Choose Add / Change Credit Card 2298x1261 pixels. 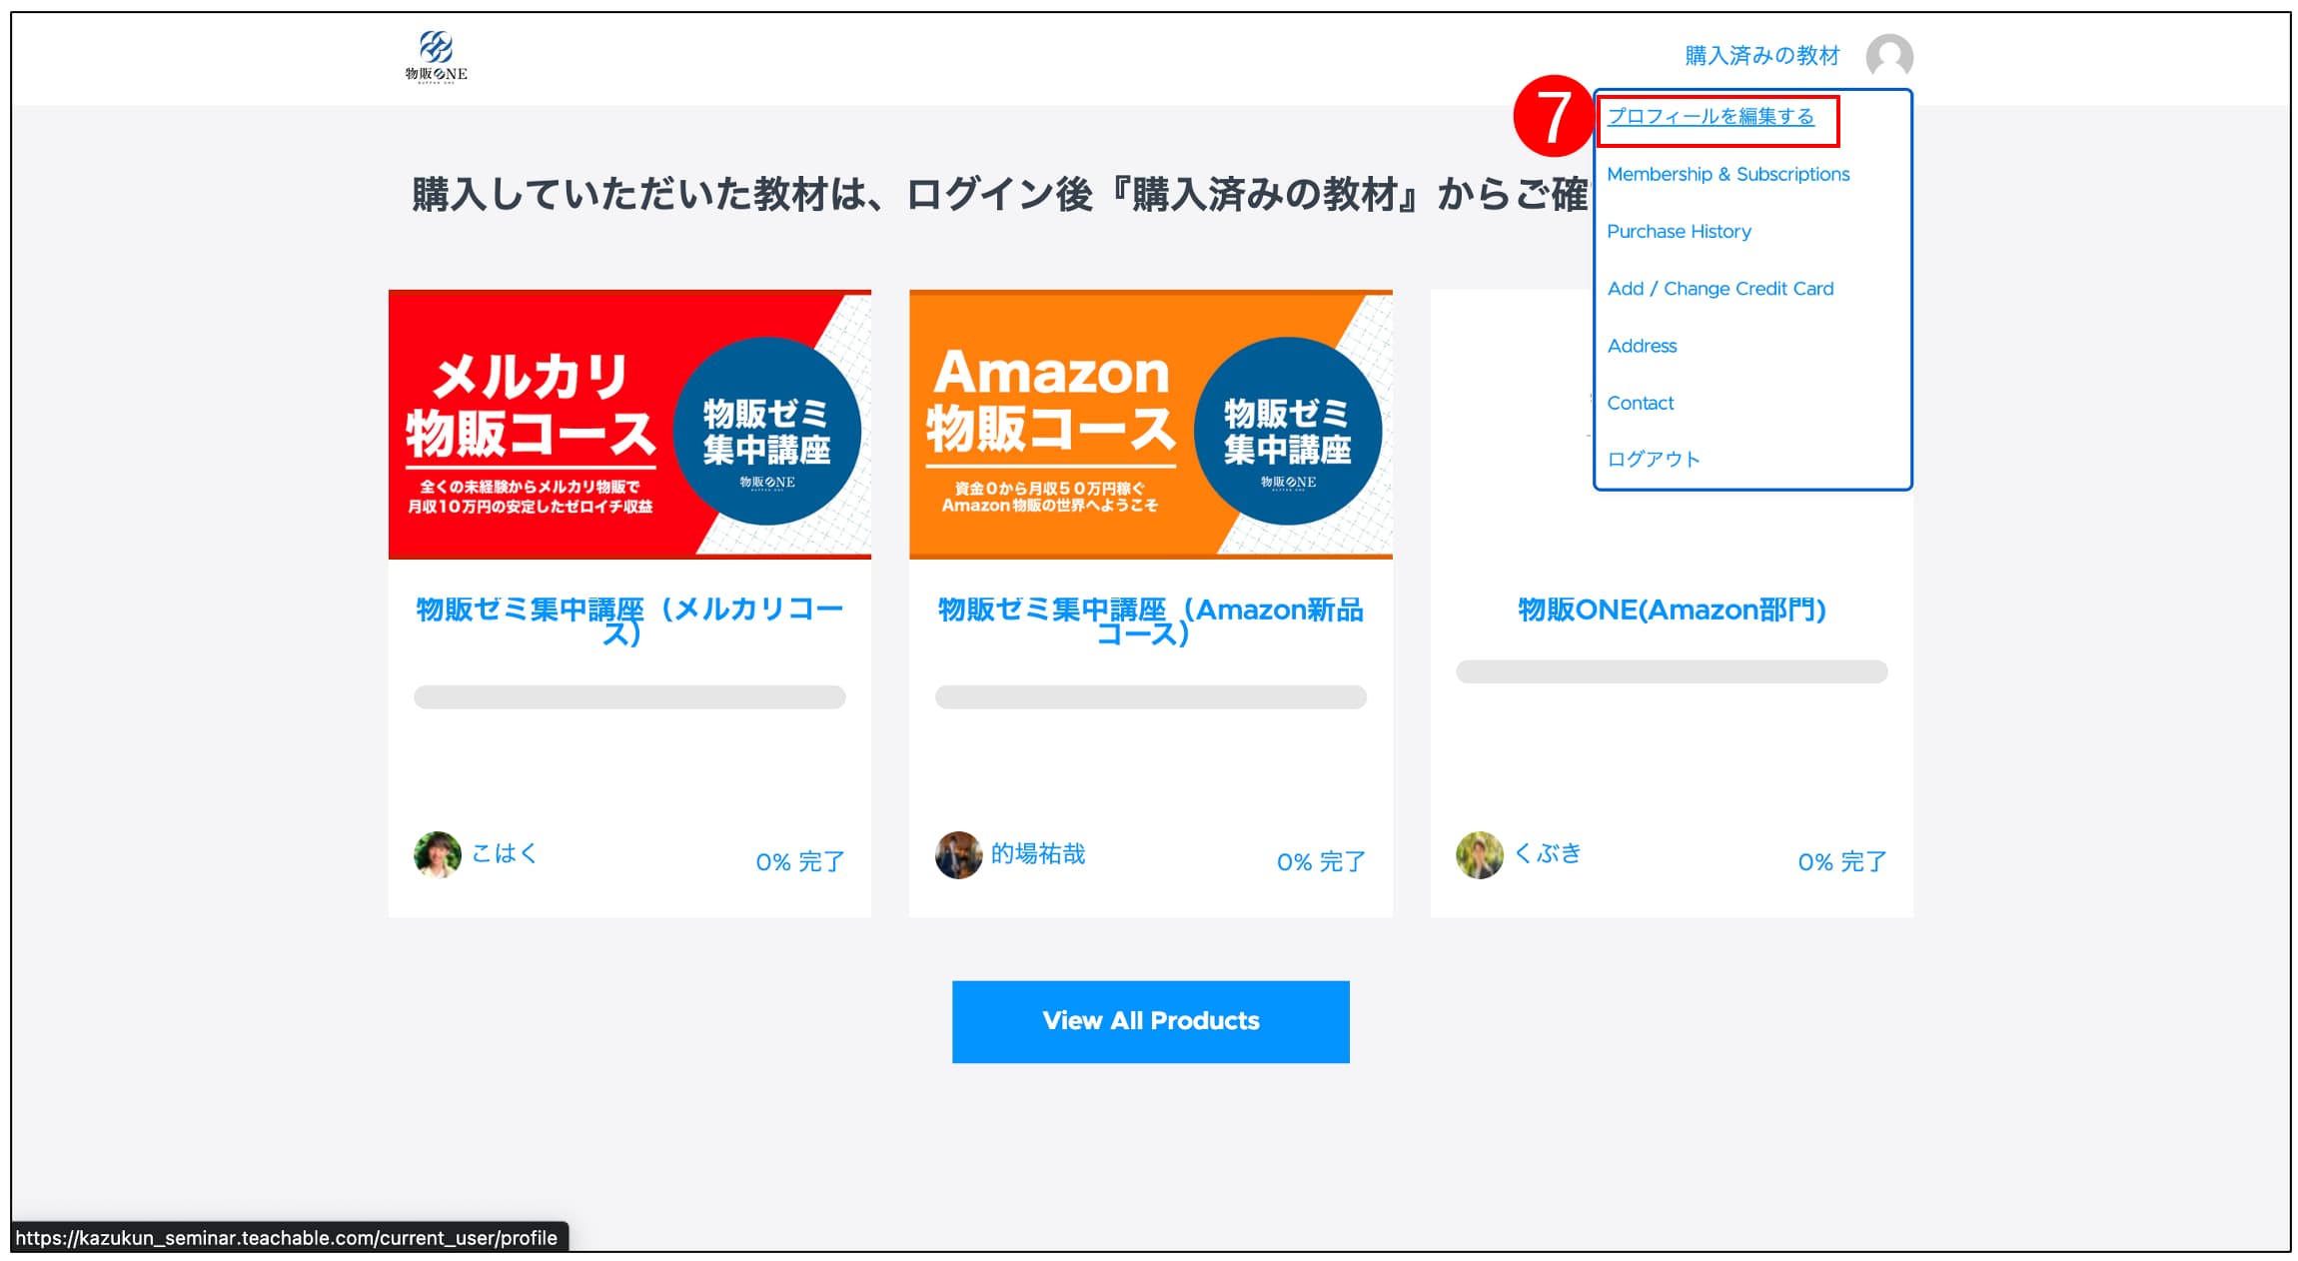pyautogui.click(x=1720, y=289)
